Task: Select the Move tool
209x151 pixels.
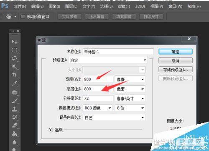Action: point(15,42)
